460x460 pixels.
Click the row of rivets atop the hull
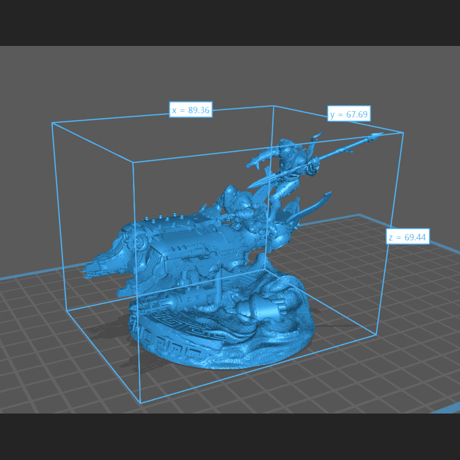pyautogui.click(x=171, y=217)
